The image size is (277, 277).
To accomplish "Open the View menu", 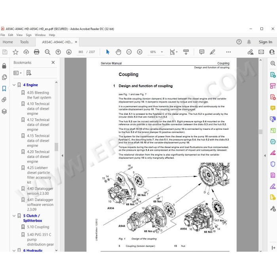I will [x=19, y=35].
